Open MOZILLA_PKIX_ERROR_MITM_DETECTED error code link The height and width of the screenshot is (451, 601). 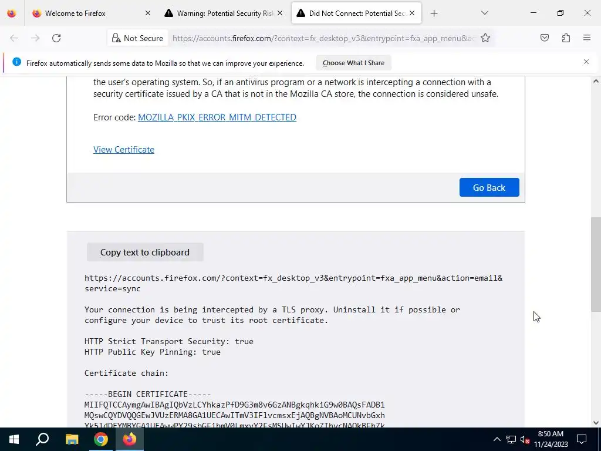point(217,117)
